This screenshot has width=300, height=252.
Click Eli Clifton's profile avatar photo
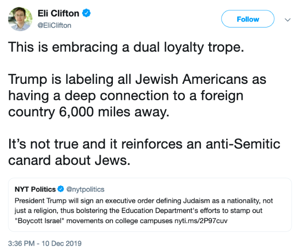pyautogui.click(x=20, y=19)
